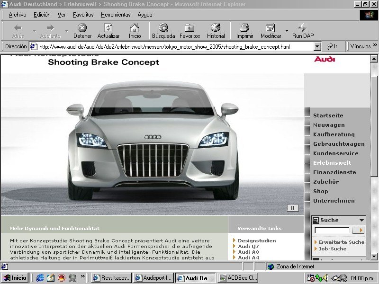Open the Finanzdienste navigation link
The height and width of the screenshot is (284, 379).
click(x=334, y=172)
